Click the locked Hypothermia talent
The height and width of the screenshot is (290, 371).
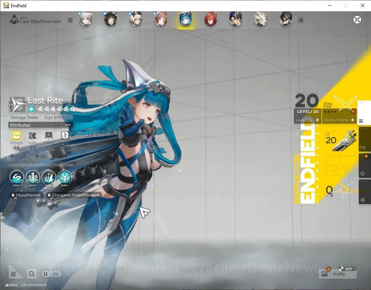pyautogui.click(x=26, y=195)
